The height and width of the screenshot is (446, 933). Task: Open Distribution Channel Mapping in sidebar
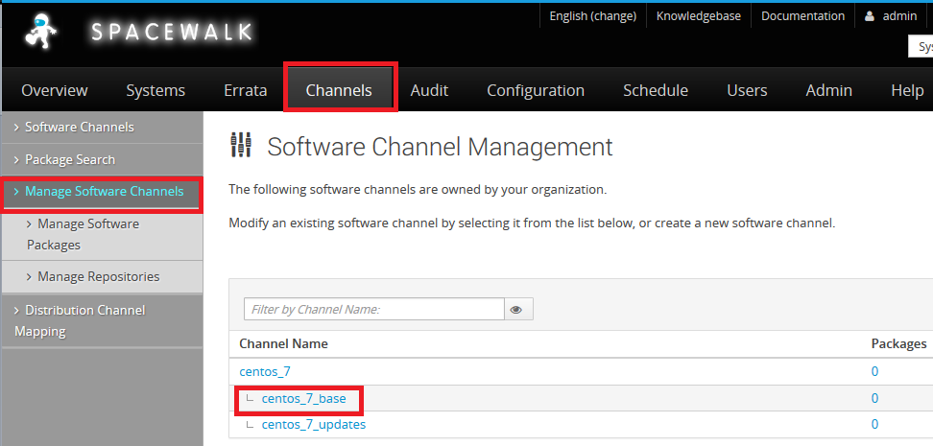103,320
